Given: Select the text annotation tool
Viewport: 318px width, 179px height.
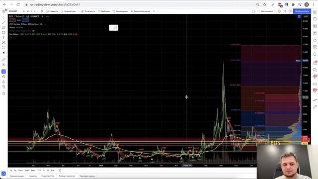Looking at the screenshot, I should pyautogui.click(x=3, y=38).
